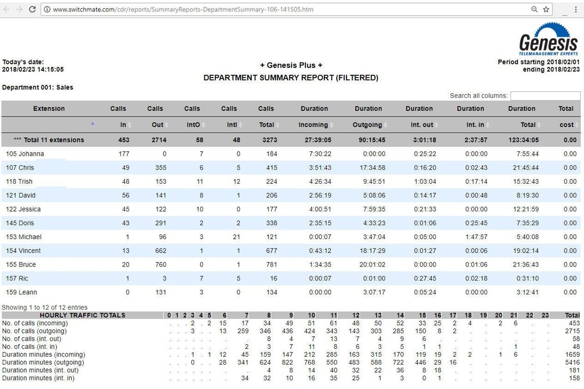Click the No. of calls (outgoing) row label
This screenshot has height=389, width=584.
tap(34, 331)
